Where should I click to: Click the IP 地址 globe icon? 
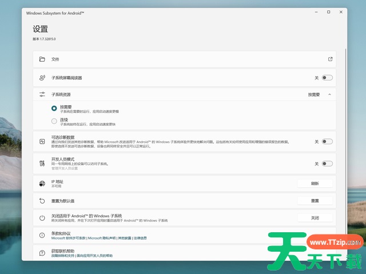42,184
